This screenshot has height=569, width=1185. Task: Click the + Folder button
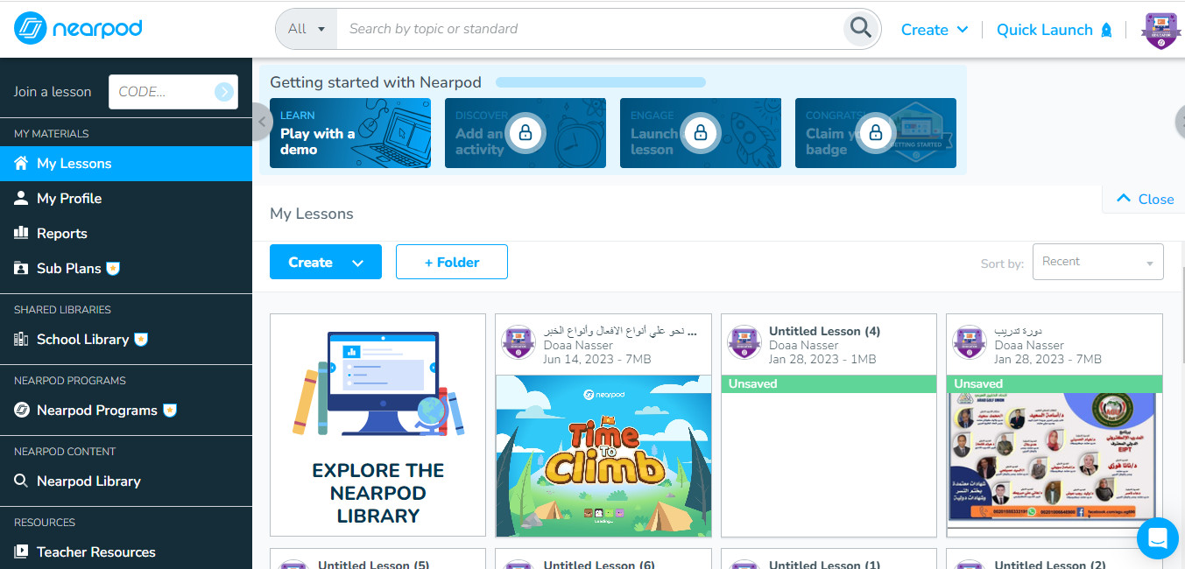click(452, 262)
